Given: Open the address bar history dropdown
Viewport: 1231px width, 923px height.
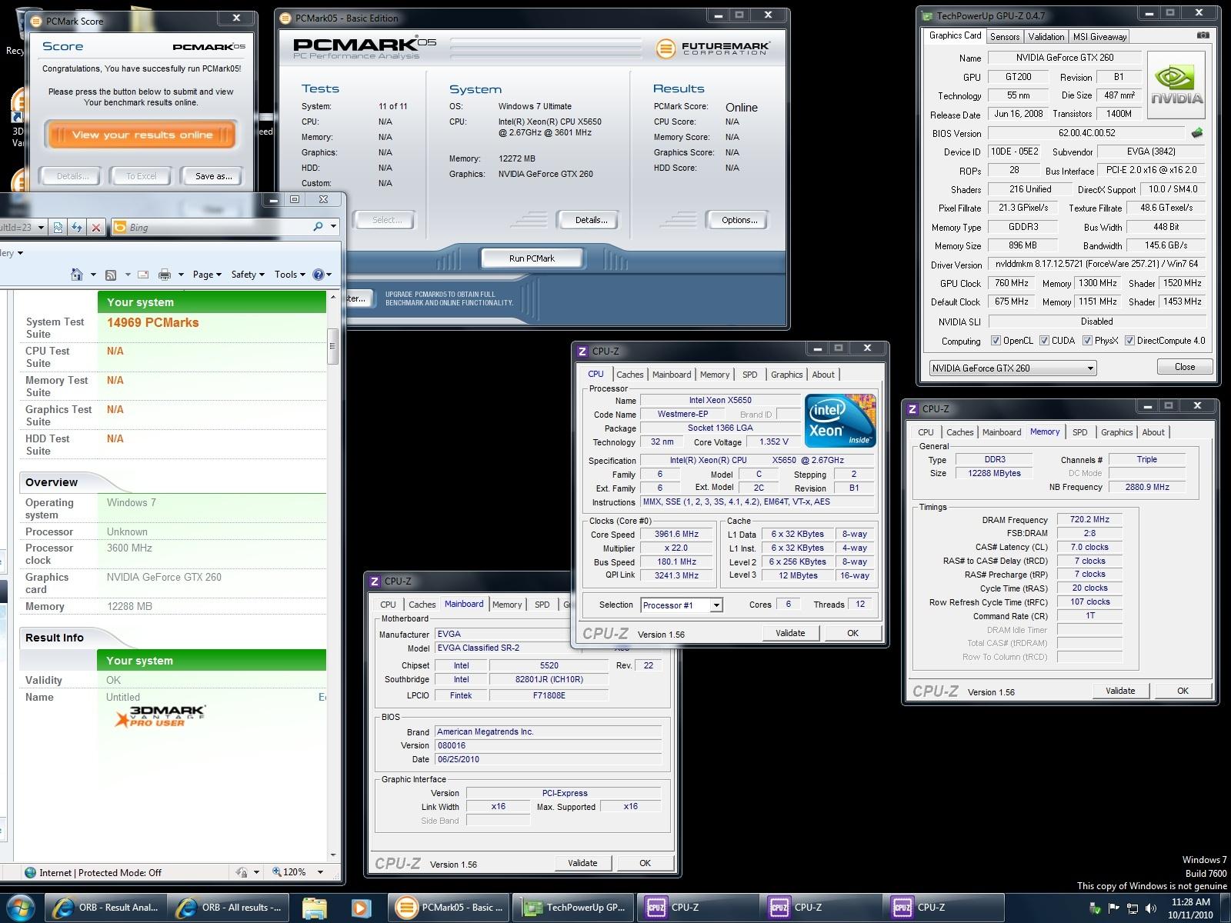Looking at the screenshot, I should click(x=39, y=227).
